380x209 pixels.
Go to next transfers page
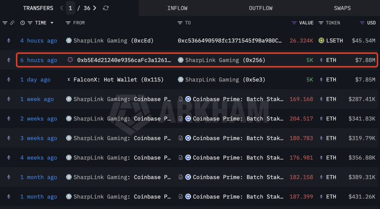click(x=94, y=8)
